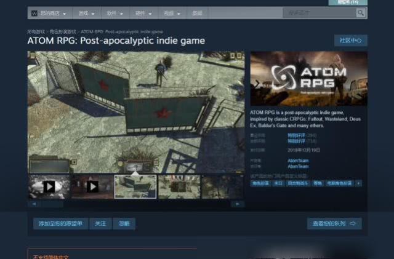Screen dimensions: 394x259
Task: Click the 电脑角色扮演 tag
Action: pos(339,183)
